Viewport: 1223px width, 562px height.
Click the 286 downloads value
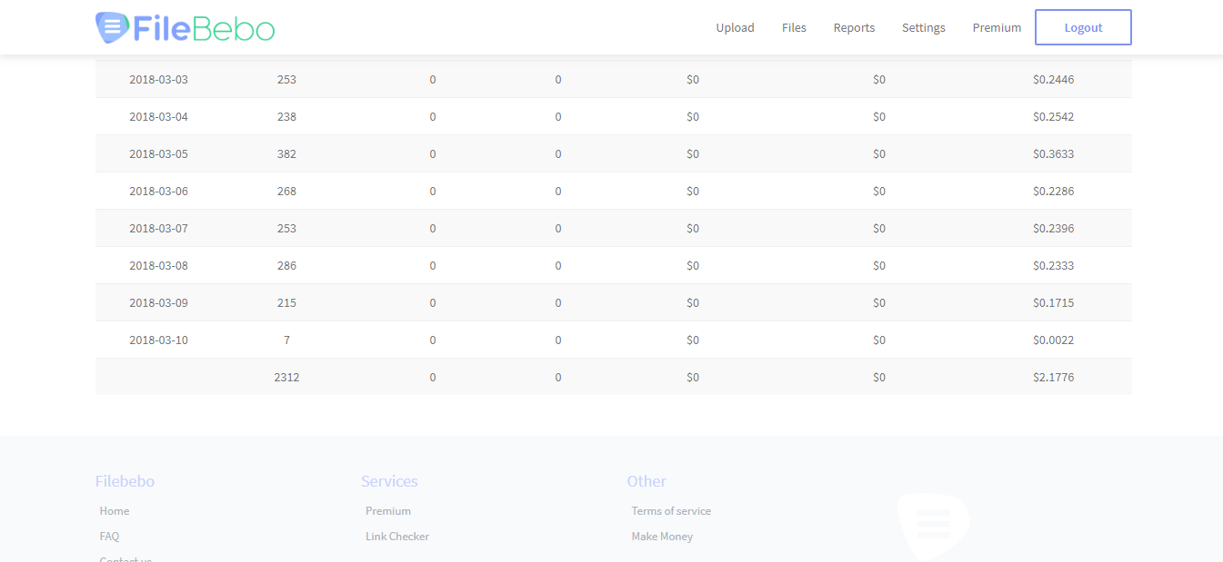click(x=286, y=265)
